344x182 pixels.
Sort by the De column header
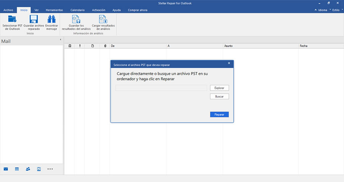(x=138, y=46)
